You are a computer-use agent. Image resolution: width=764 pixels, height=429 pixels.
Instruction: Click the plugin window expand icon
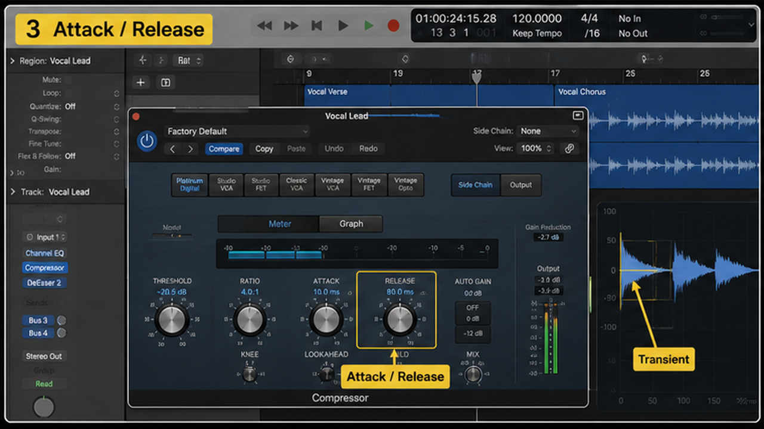(x=577, y=116)
